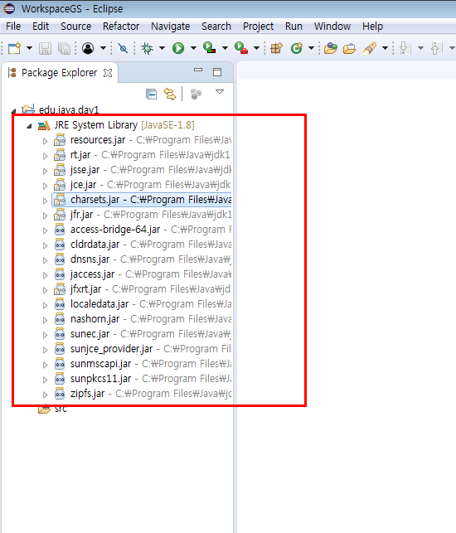Select the localedata.jar entry
Image resolution: width=456 pixels, height=533 pixels.
tap(142, 304)
